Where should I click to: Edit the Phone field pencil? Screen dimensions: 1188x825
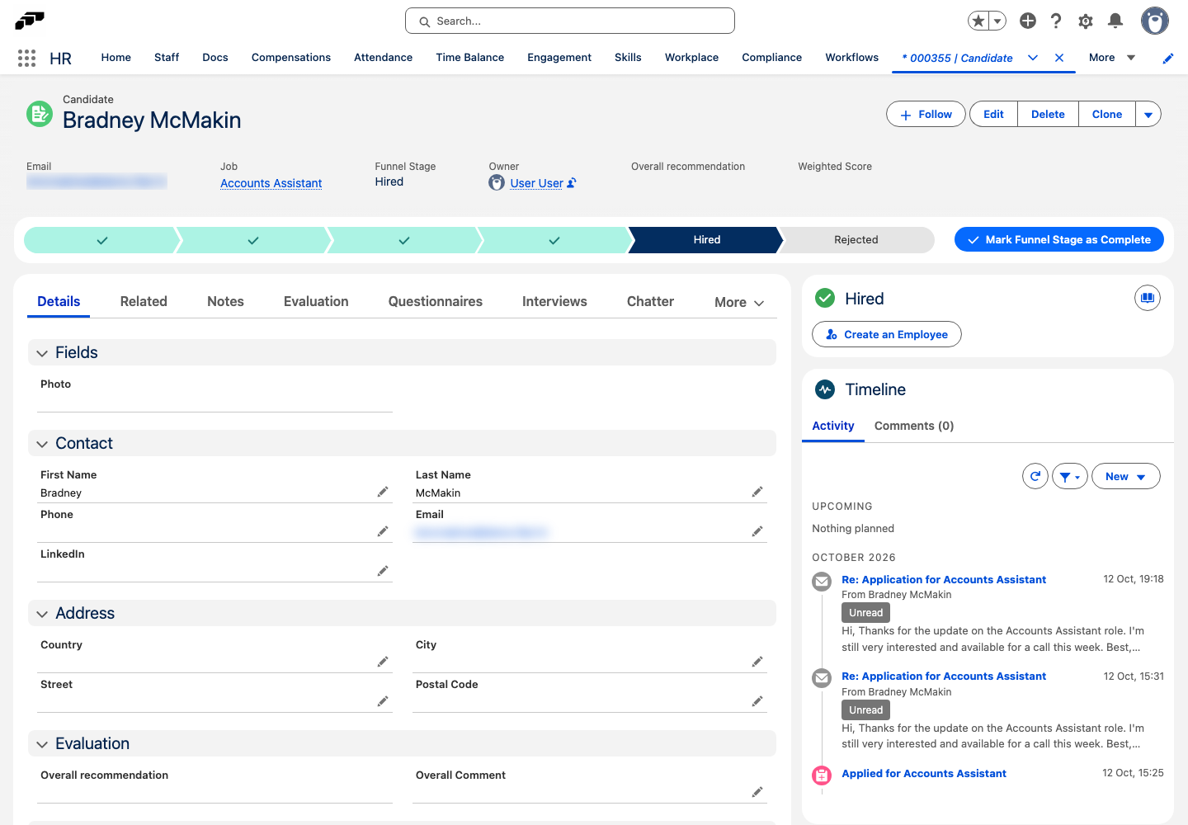[383, 531]
